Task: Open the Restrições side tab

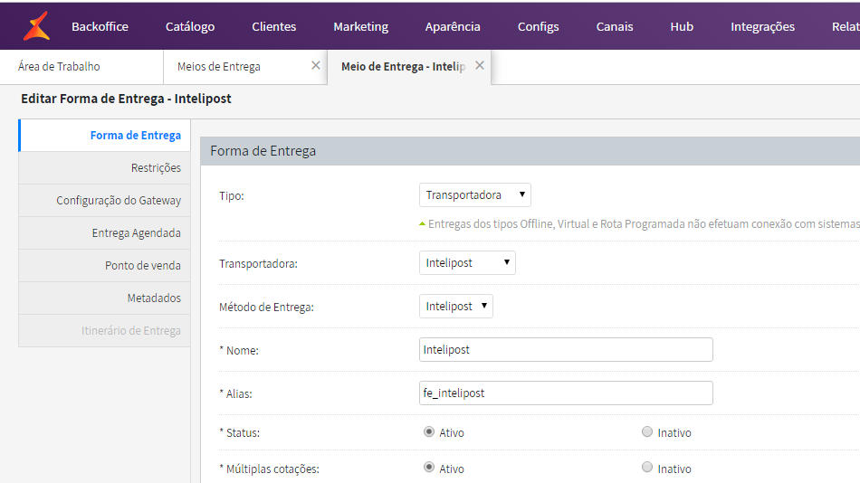Action: (x=105, y=167)
